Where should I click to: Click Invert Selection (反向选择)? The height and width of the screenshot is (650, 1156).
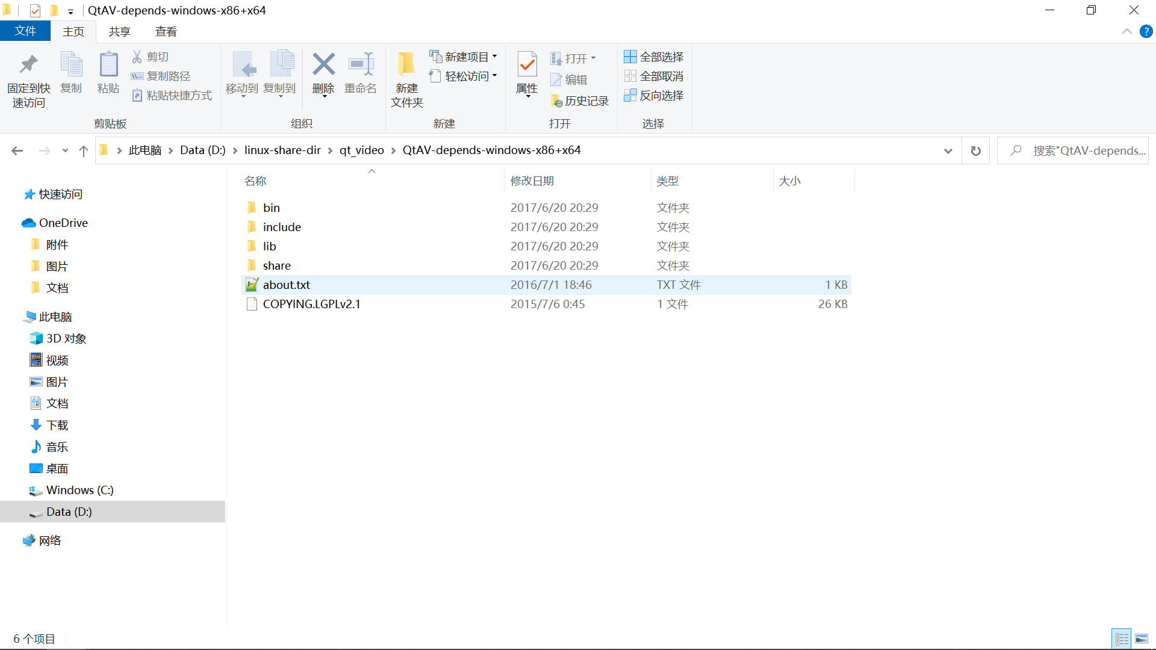654,96
